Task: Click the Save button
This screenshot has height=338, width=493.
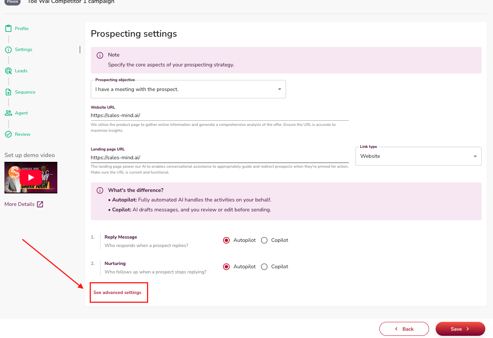Action: tap(460, 329)
